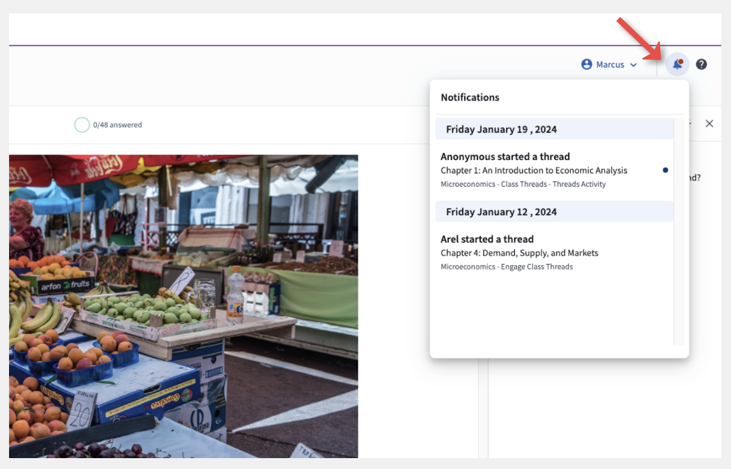
Task: Select Chapter 4: Demand, Supply, and Markets
Action: [519, 253]
